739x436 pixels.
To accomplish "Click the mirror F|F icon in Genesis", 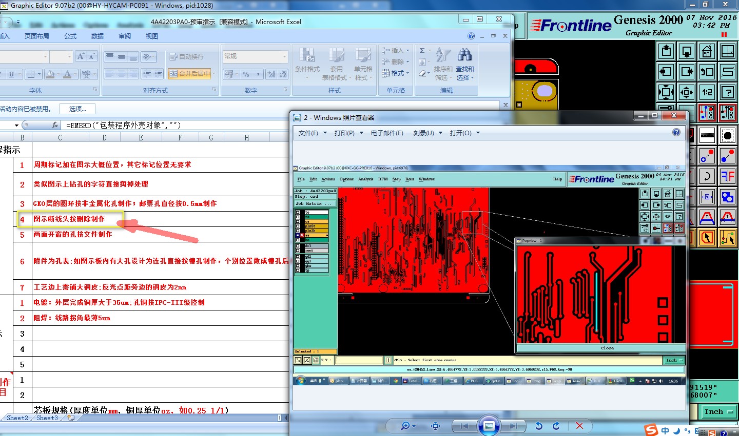I will coord(728,176).
